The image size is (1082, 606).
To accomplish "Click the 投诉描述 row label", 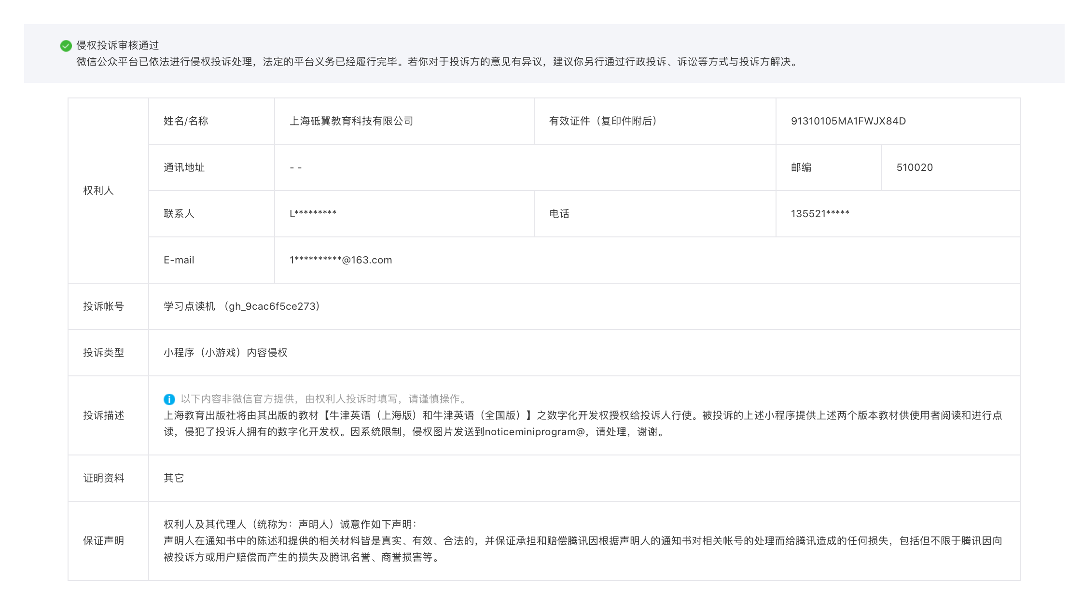I will [x=103, y=415].
